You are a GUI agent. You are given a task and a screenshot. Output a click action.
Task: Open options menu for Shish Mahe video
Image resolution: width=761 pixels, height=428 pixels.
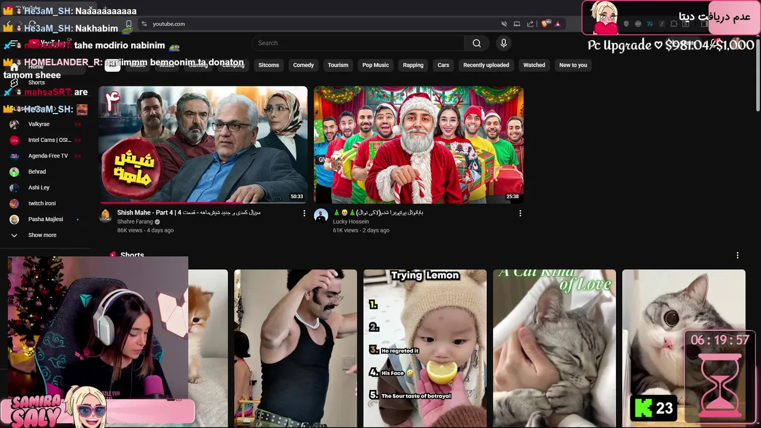pos(304,213)
